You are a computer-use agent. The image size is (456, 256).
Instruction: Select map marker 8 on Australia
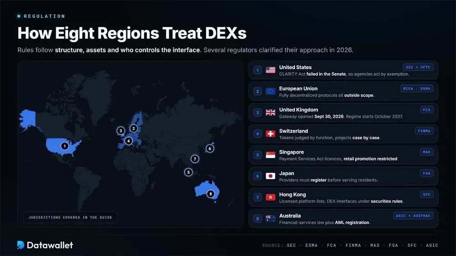pos(211,194)
